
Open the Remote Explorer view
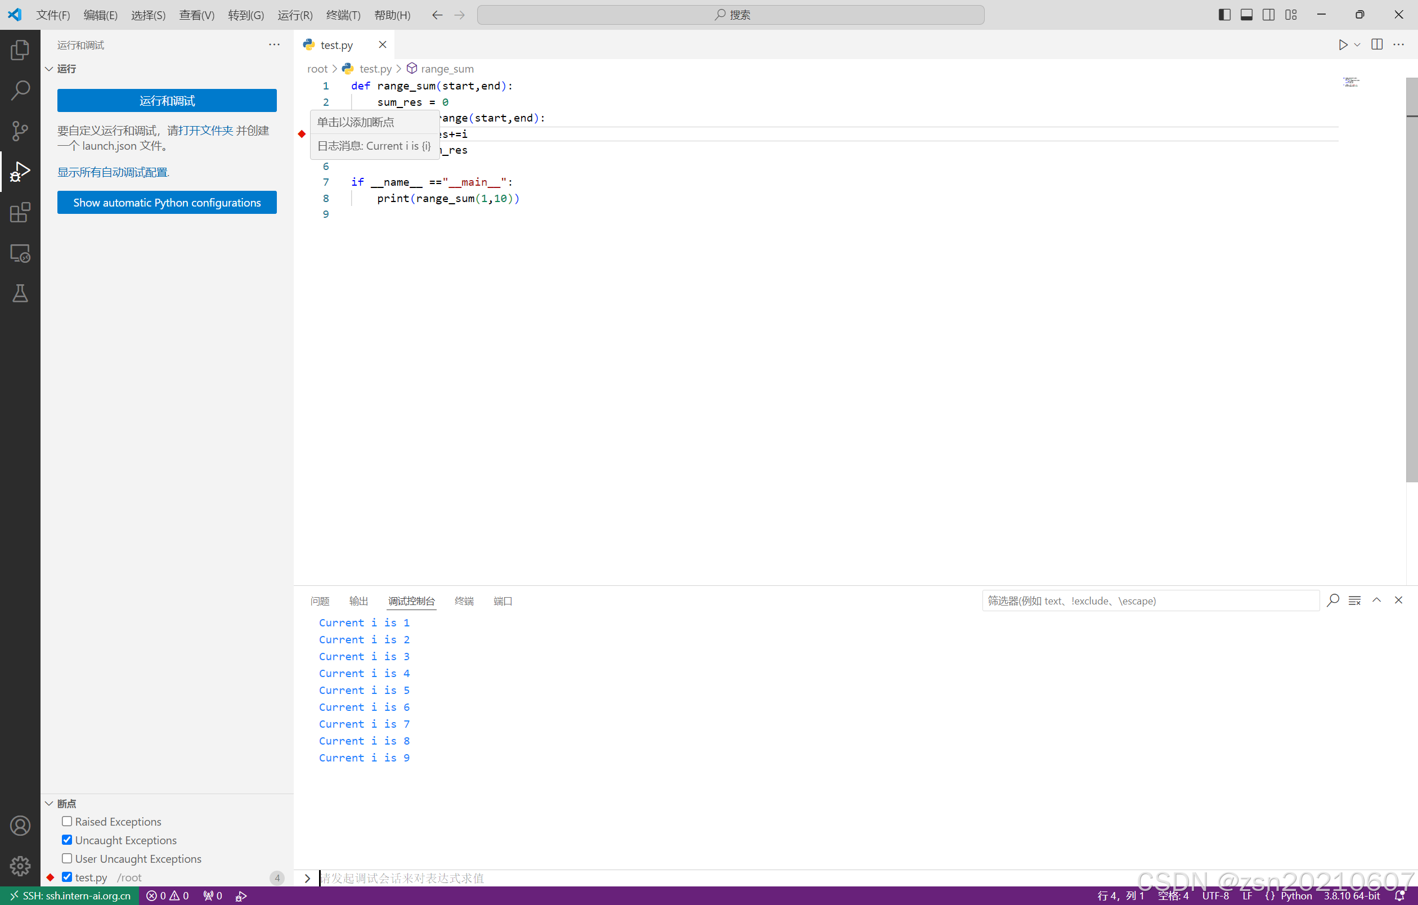click(x=20, y=253)
